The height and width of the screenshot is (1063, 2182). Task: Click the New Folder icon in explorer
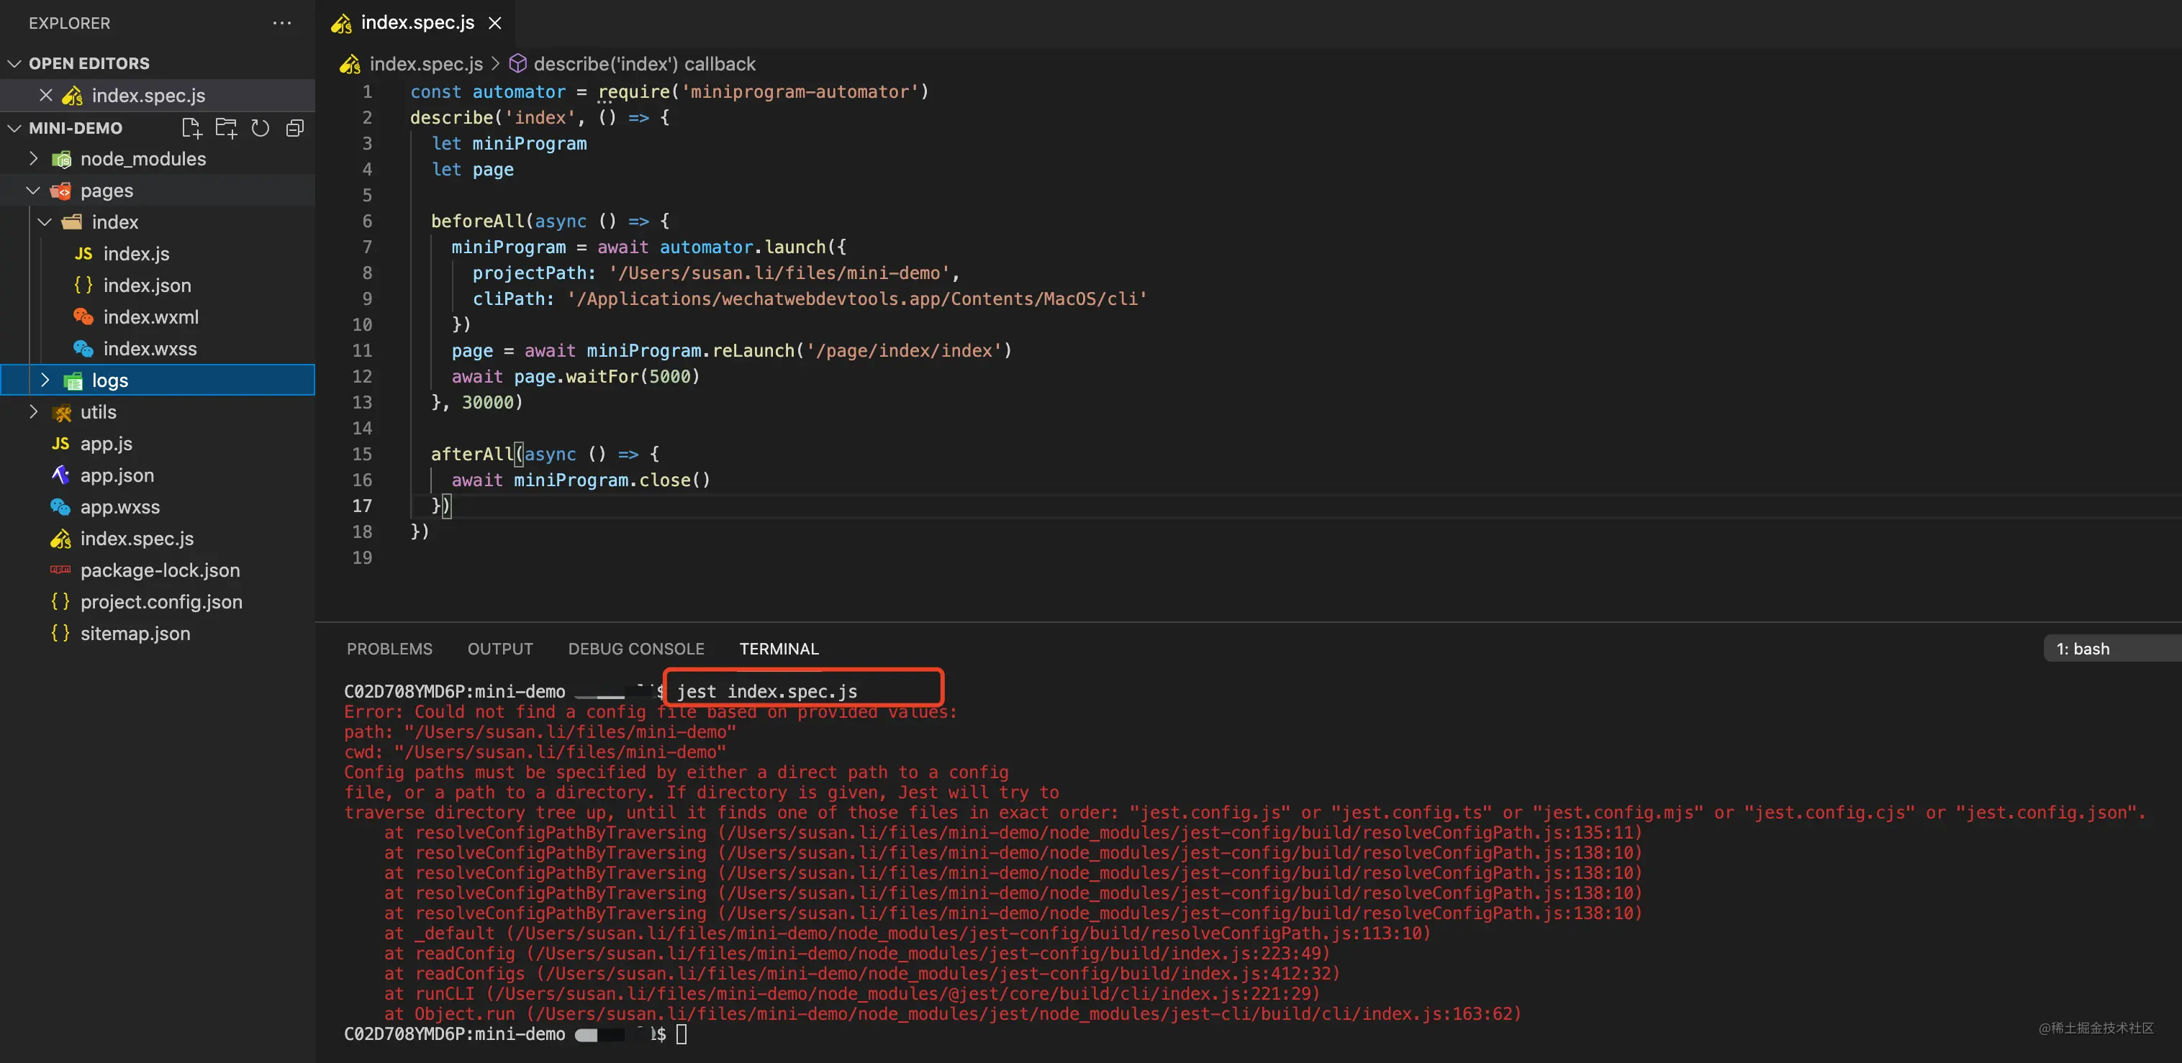pos(226,128)
